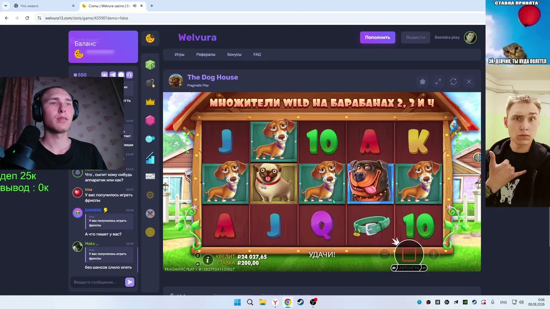This screenshot has width=550, height=309.
Task: Expand the game to fullscreen
Action: [438, 82]
